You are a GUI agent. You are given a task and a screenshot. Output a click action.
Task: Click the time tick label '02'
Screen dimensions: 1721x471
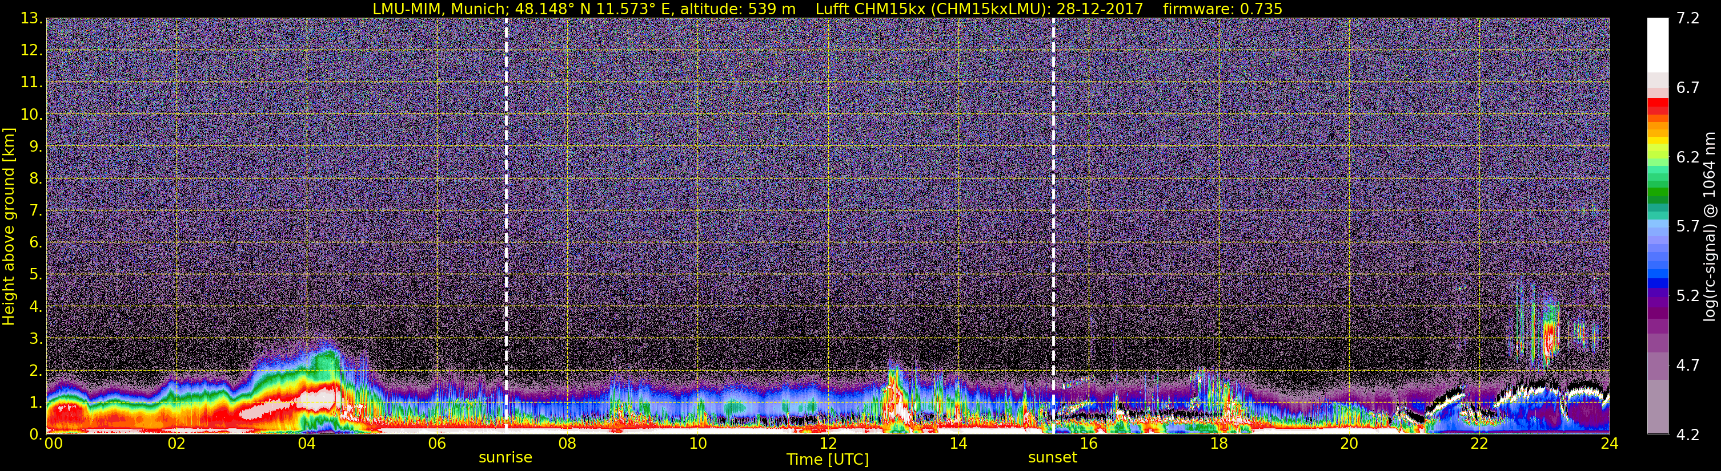click(x=176, y=444)
